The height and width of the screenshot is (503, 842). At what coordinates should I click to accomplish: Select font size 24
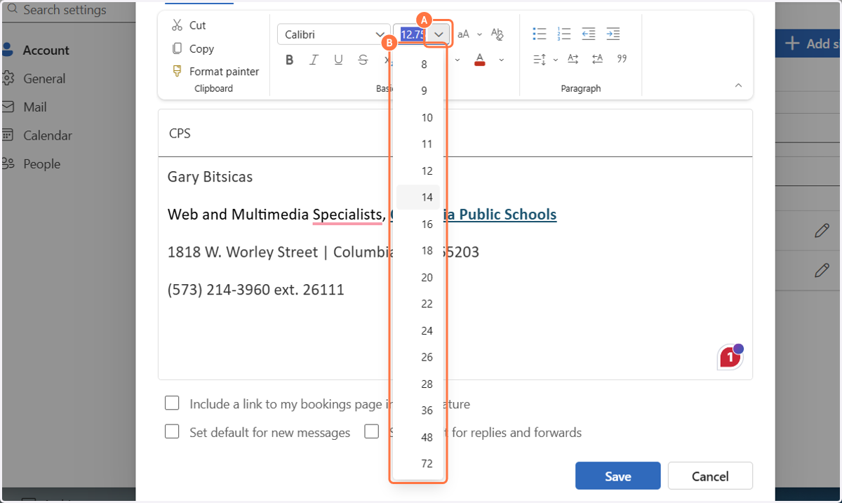coord(418,331)
